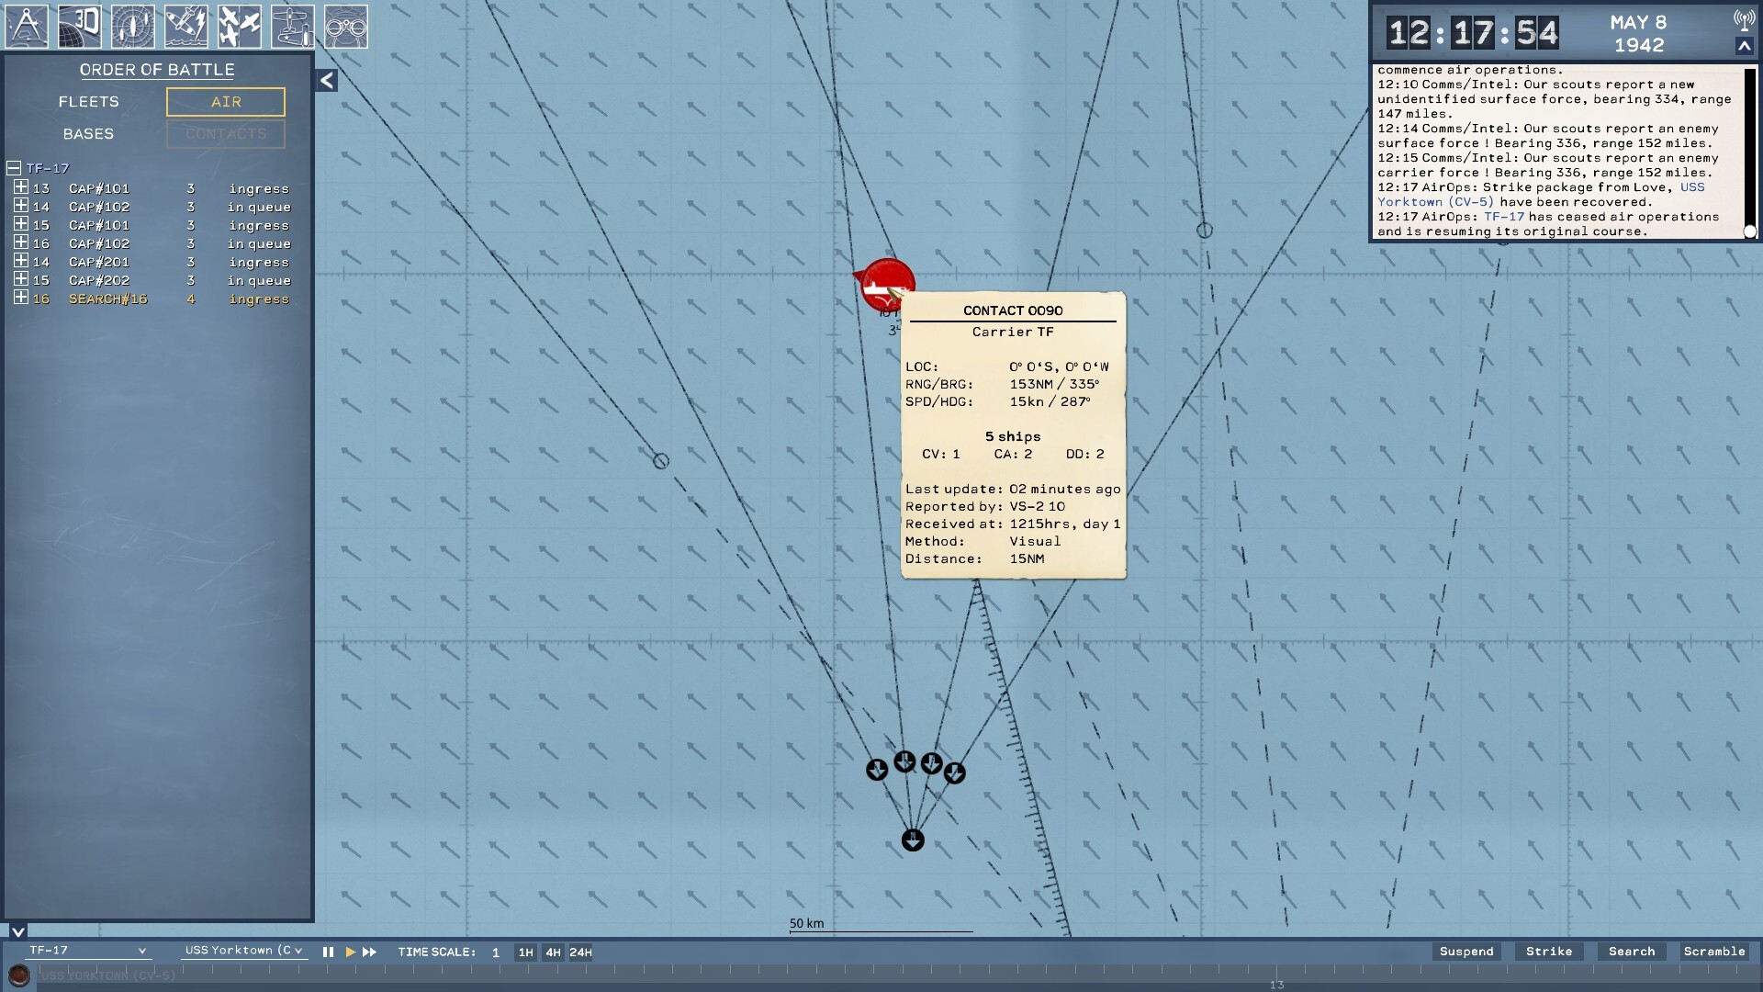Screen dimensions: 1763x992
Task: Select the BASES tab
Action: [x=89, y=134]
